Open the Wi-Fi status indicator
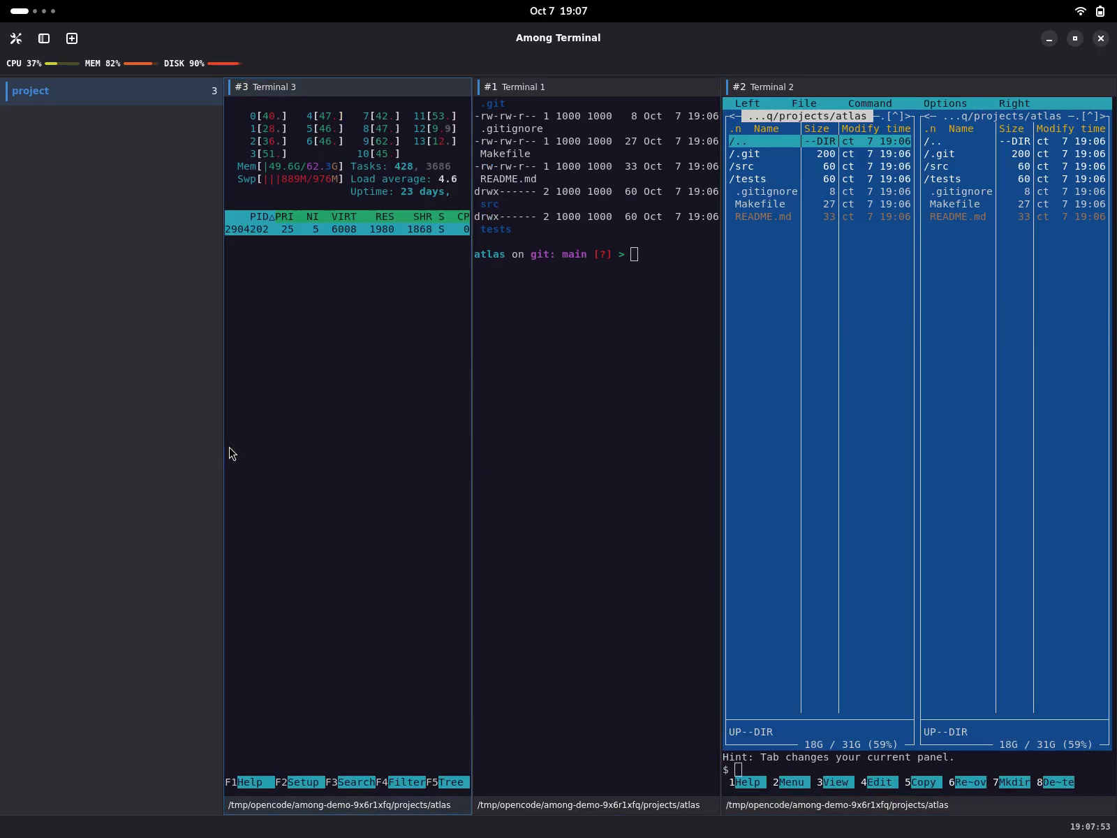 tap(1080, 11)
